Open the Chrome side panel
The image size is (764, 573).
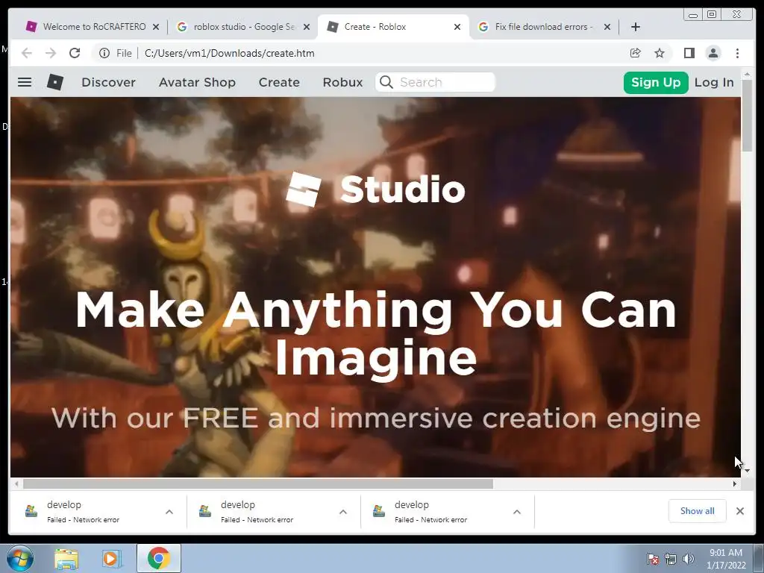[x=689, y=53]
